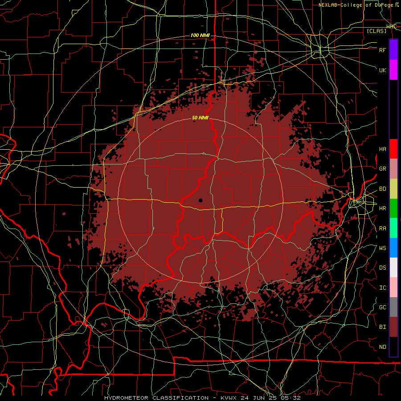Click the RF legend label text
The image size is (401, 401).
[x=383, y=50]
